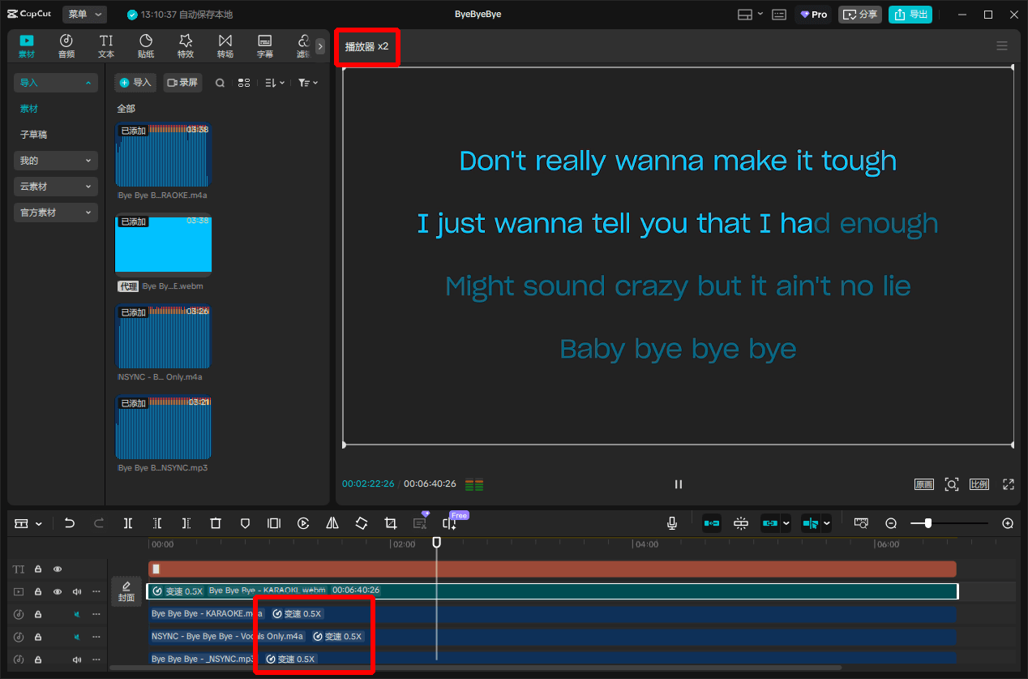
Task: Add a marker with the shield icon
Action: 245,524
